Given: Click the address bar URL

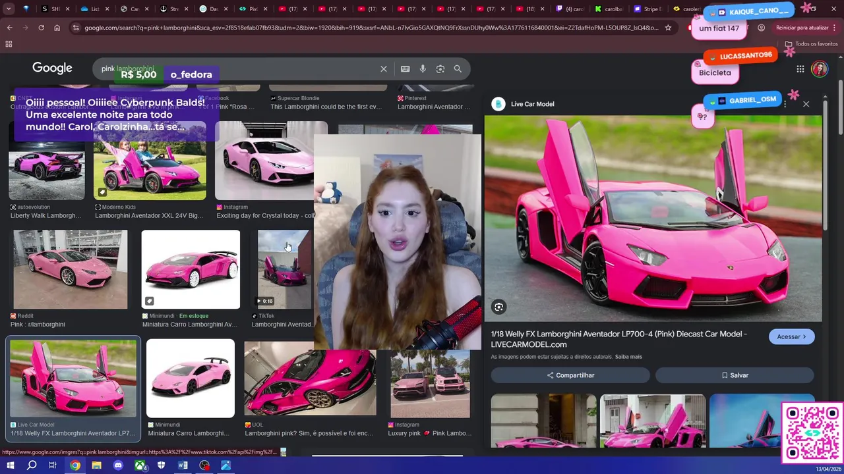Looking at the screenshot, I should 371,28.
